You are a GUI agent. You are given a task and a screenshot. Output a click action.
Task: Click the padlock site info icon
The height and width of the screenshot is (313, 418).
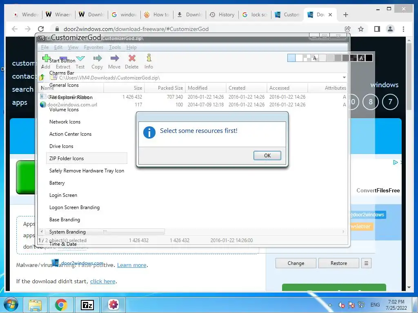[57, 29]
